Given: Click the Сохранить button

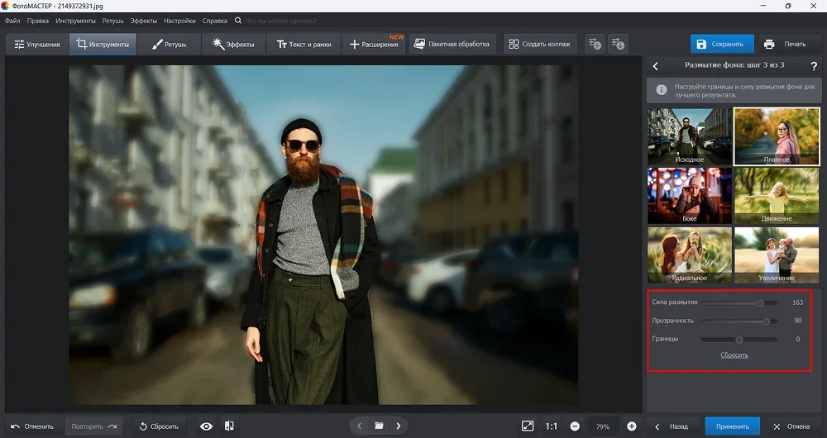Looking at the screenshot, I should pos(721,45).
